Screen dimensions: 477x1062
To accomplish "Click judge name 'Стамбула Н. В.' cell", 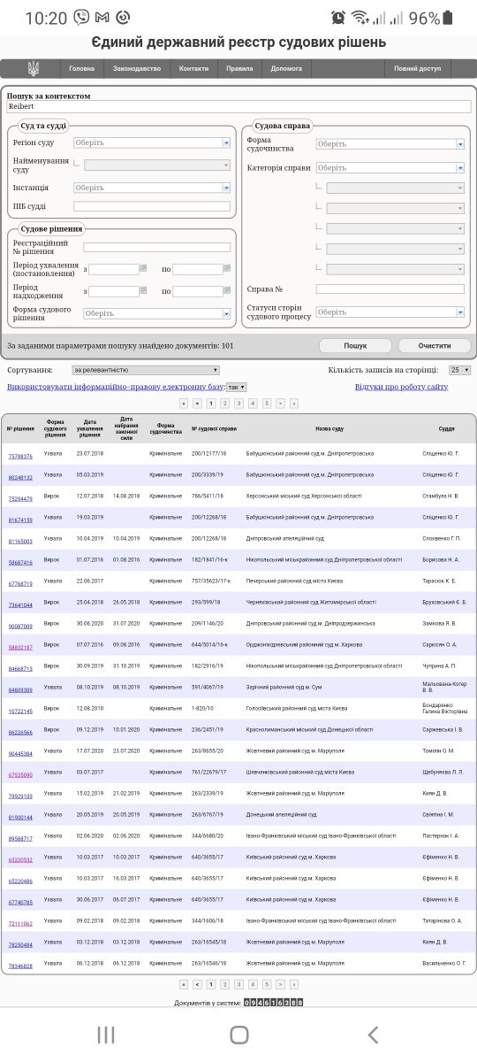I will (441, 496).
